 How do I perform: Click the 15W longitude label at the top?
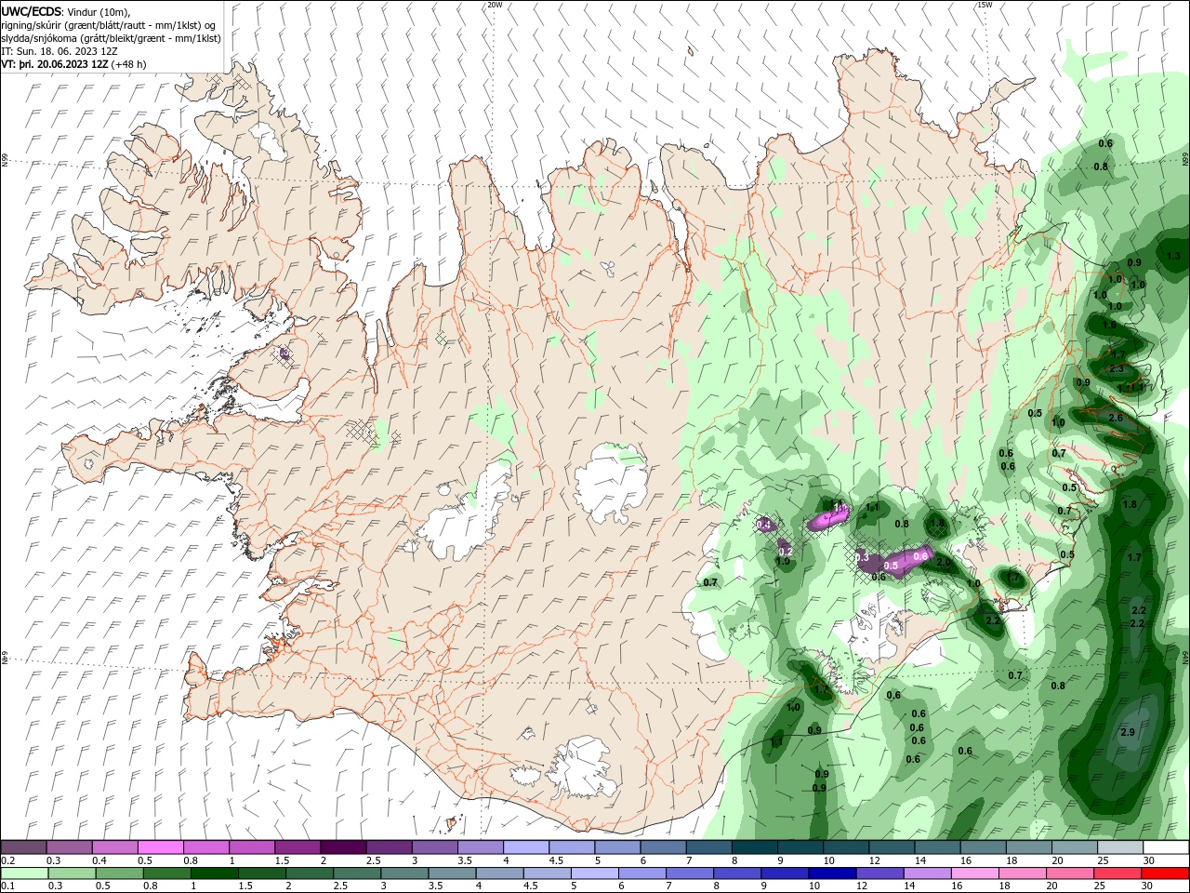[x=985, y=5]
